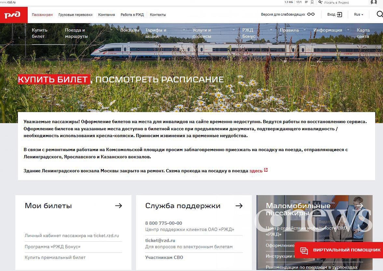The image size is (383, 271).
Task: Select the Пассажирам top menu item
Action: click(x=42, y=15)
